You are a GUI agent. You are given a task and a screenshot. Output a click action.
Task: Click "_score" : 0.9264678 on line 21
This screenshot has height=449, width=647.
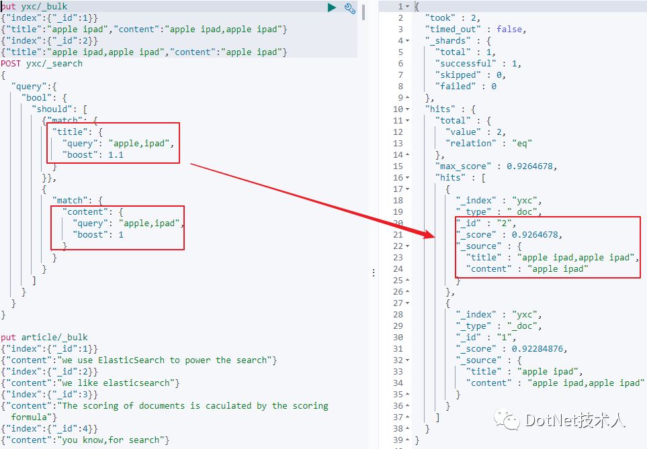509,235
